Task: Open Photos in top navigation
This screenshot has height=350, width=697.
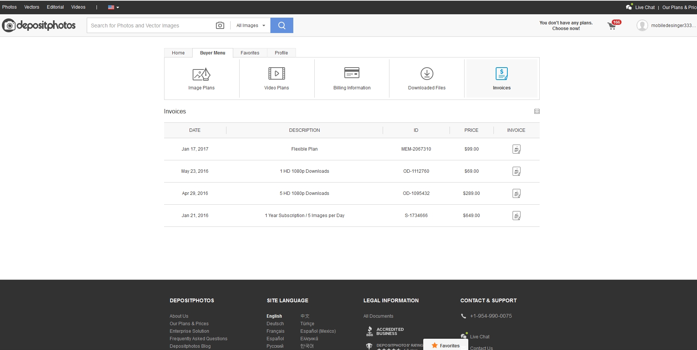Action: (9, 7)
